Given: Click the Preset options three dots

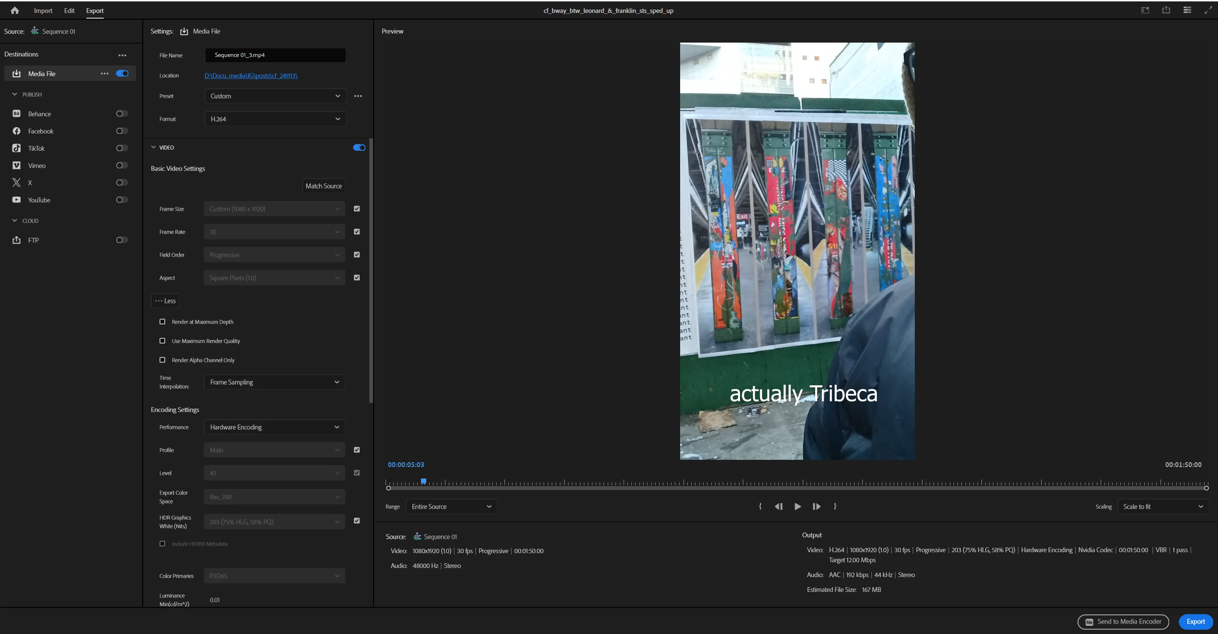Looking at the screenshot, I should click(x=358, y=96).
